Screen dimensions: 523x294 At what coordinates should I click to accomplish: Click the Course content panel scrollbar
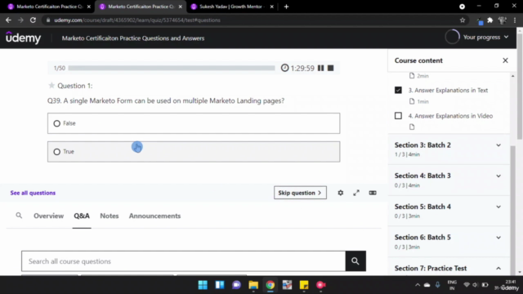click(512, 210)
